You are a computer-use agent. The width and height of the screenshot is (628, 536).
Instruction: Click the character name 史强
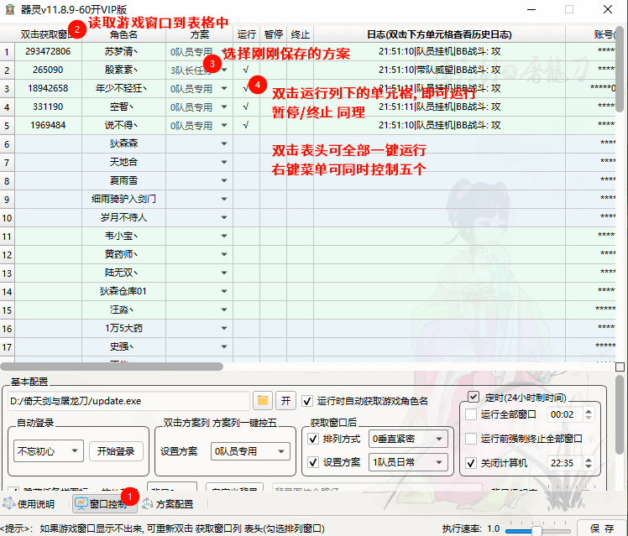122,346
